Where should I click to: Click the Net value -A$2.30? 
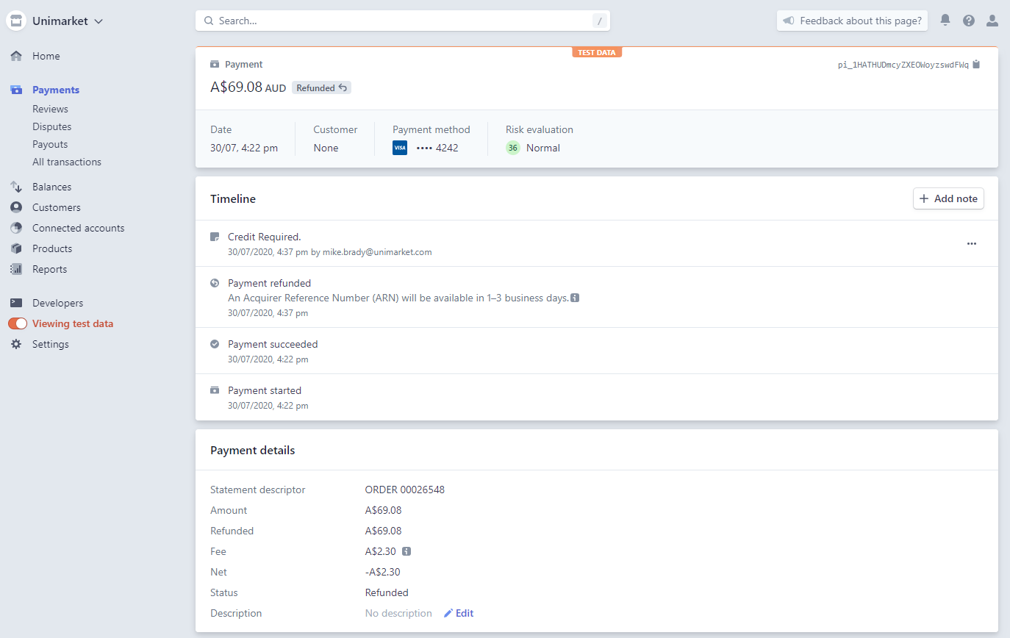(x=383, y=572)
